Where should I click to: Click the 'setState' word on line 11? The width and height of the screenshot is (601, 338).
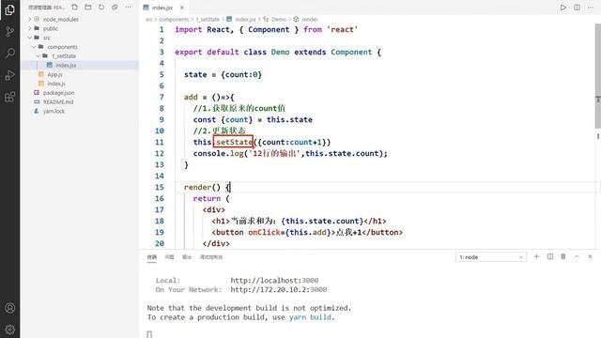click(x=235, y=142)
